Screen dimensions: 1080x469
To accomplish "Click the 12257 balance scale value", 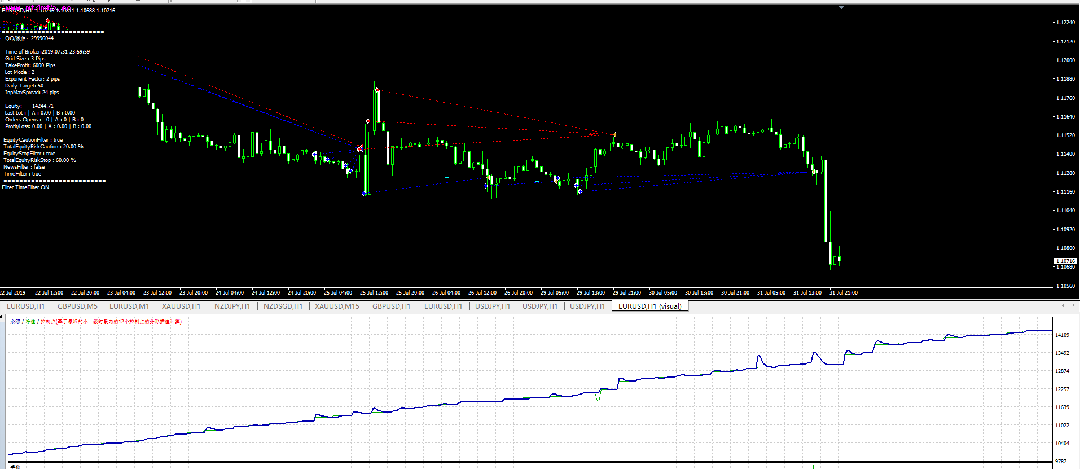I will [1062, 389].
